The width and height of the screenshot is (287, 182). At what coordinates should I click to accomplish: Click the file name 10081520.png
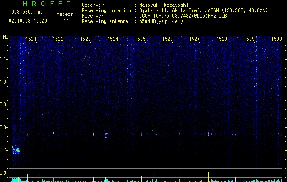pyautogui.click(x=26, y=12)
